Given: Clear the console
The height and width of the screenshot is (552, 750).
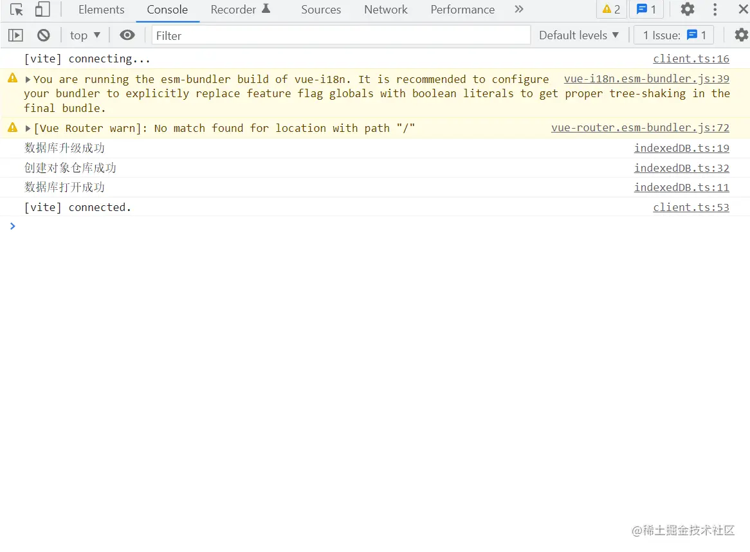Looking at the screenshot, I should 44,35.
